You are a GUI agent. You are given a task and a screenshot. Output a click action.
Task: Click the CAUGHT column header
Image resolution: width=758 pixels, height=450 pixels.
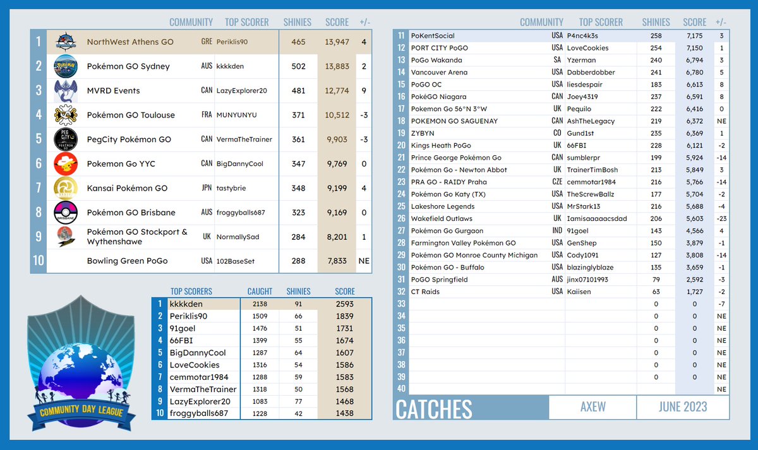(260, 292)
